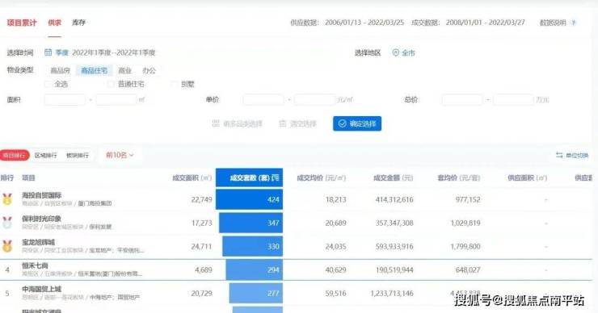Click the 347 bar for 保利时光印象

251,223
